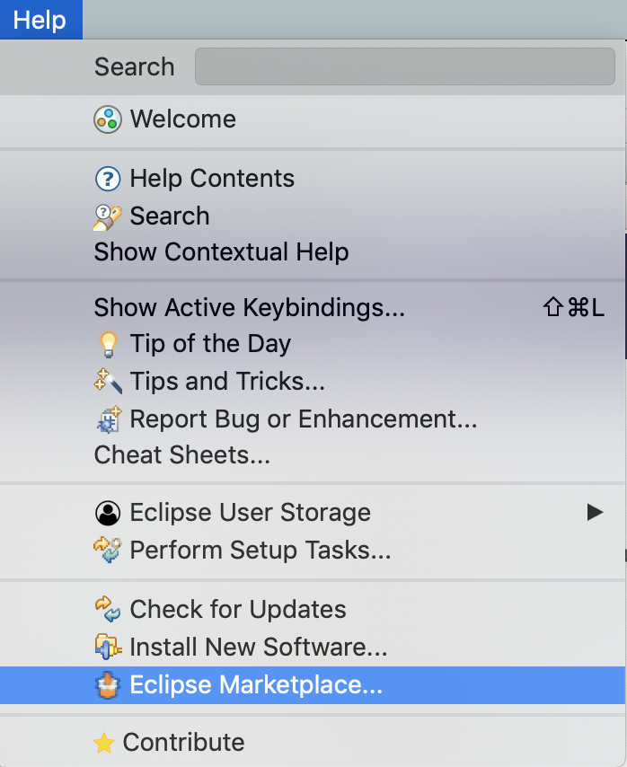Click the Tip of the Day lightbulb icon
627x767 pixels.
[108, 344]
